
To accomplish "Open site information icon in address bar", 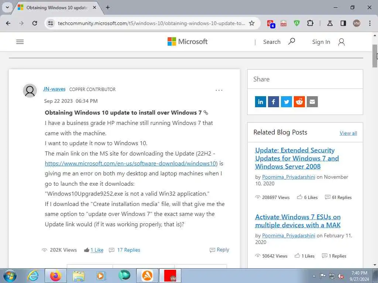I will pyautogui.click(x=51, y=23).
